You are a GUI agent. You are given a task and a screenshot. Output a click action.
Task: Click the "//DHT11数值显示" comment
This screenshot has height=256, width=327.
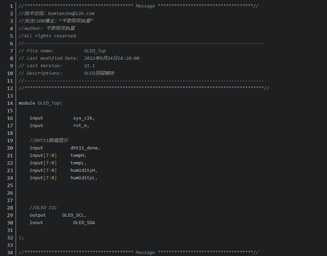point(49,140)
